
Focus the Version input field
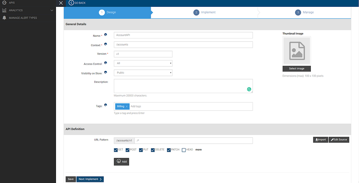pyautogui.click(x=143, y=54)
